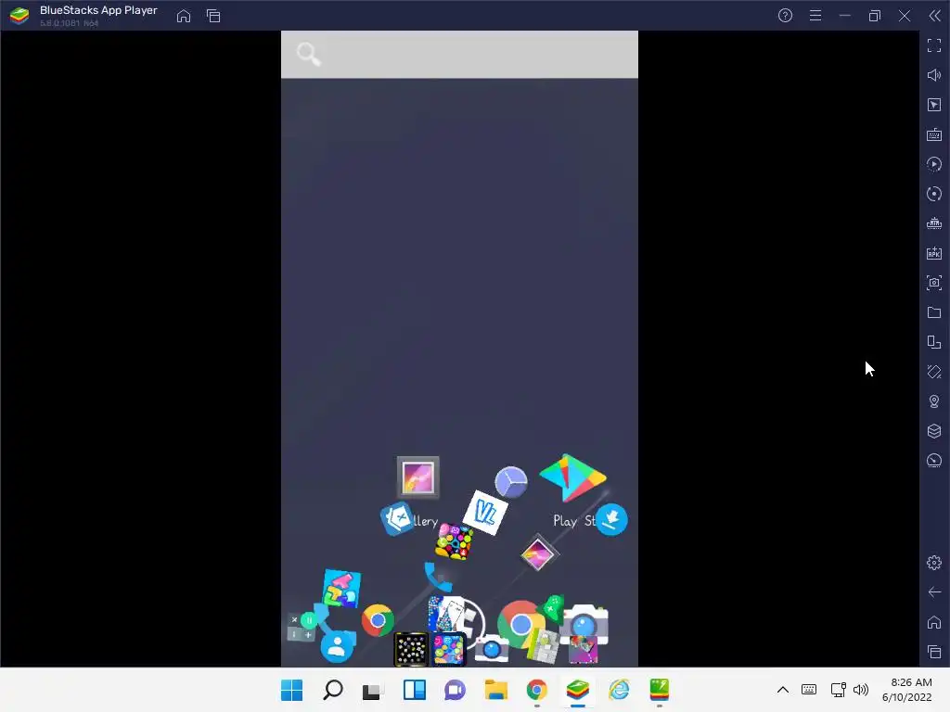Open the tilted diamond gallery icon

pos(537,553)
